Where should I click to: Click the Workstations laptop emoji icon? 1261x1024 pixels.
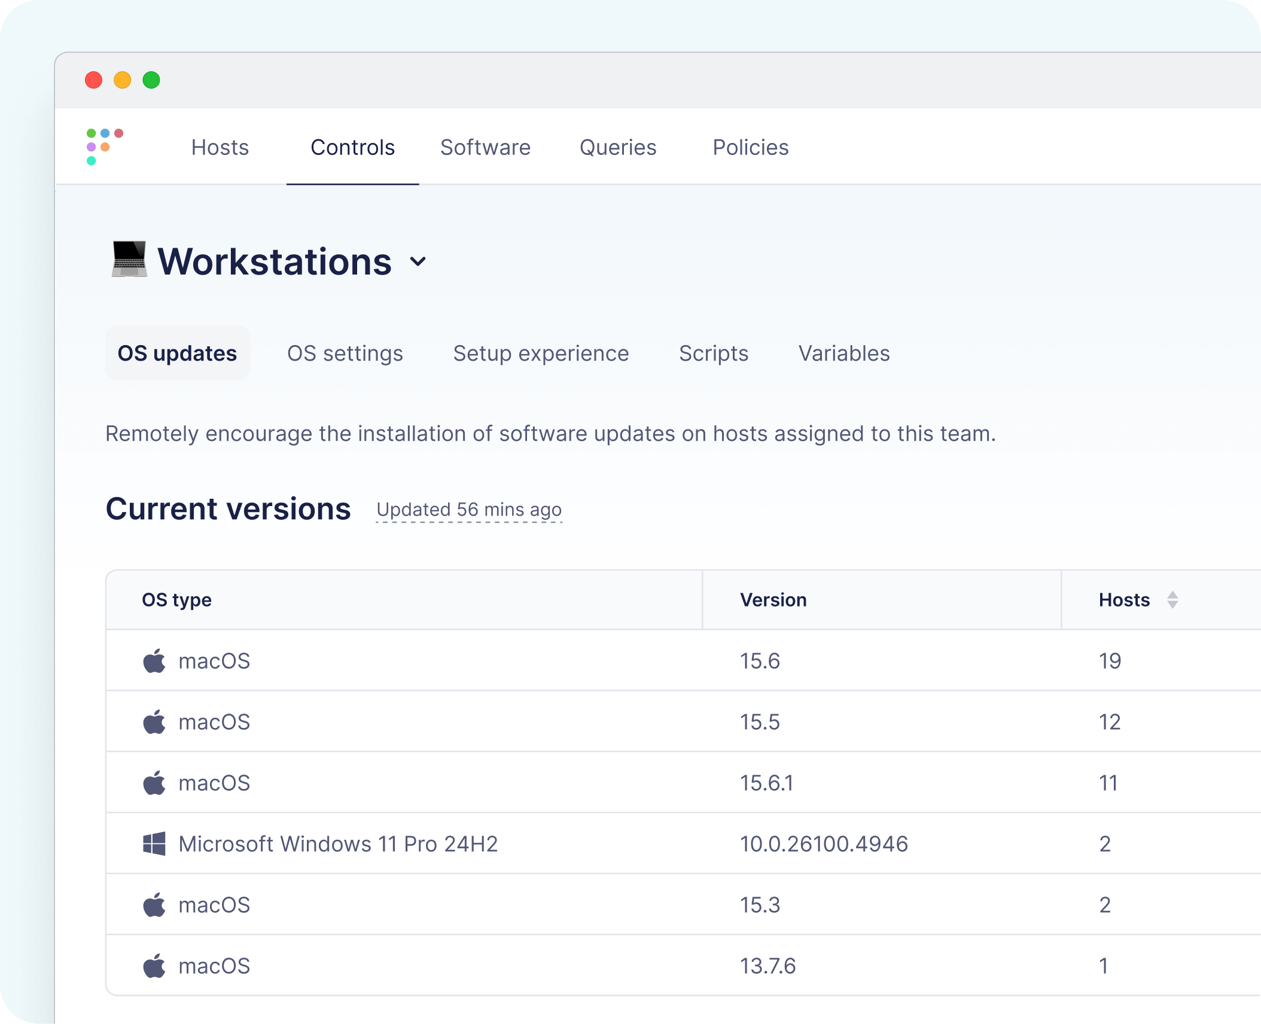129,260
